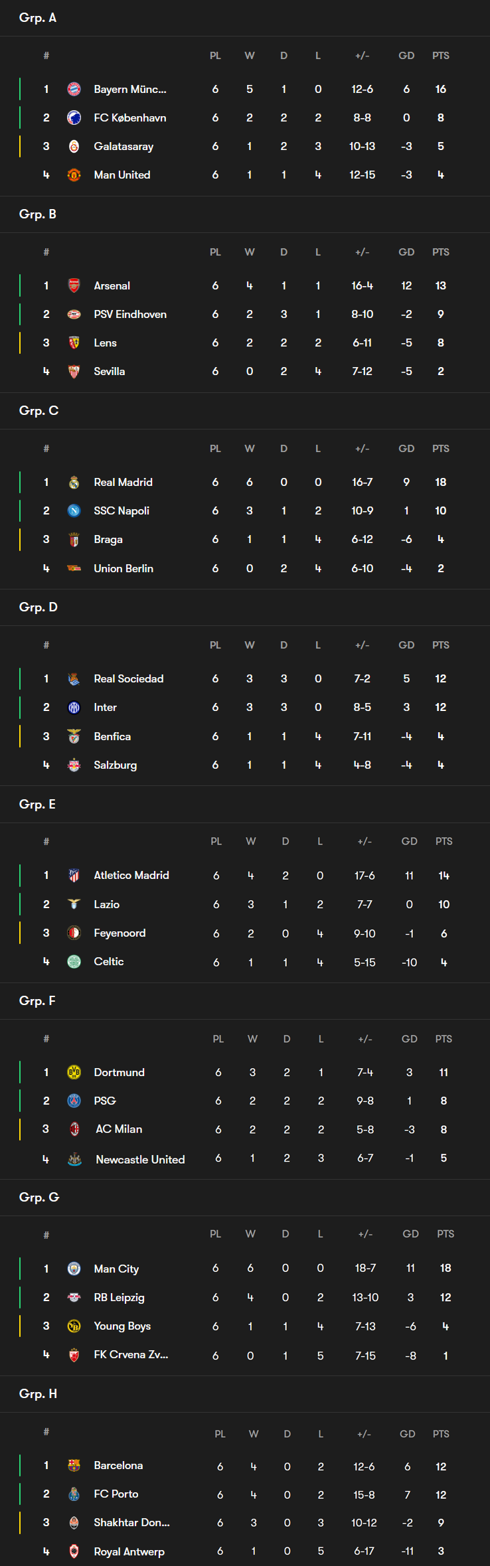Click GD column header in Group E

click(x=410, y=841)
